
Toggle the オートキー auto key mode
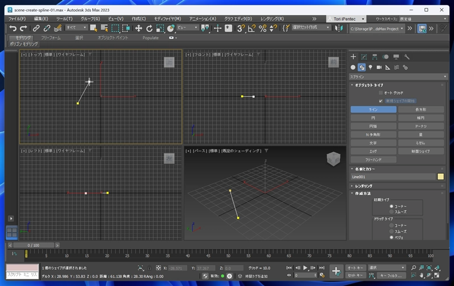coord(356,268)
